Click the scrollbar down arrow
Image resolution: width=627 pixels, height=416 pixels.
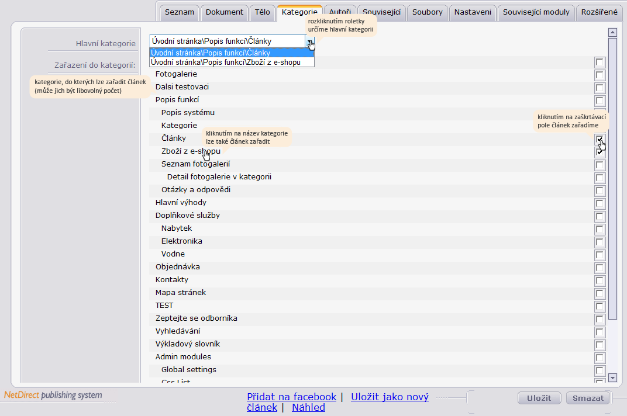pos(612,377)
